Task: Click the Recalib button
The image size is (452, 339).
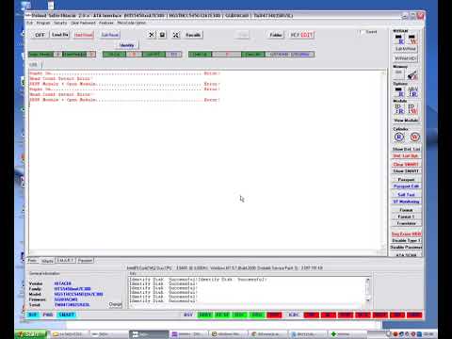Action: [x=193, y=35]
